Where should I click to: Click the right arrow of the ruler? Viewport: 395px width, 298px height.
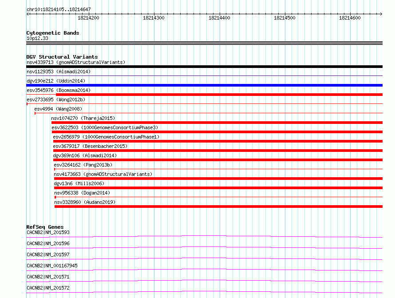click(381, 14)
